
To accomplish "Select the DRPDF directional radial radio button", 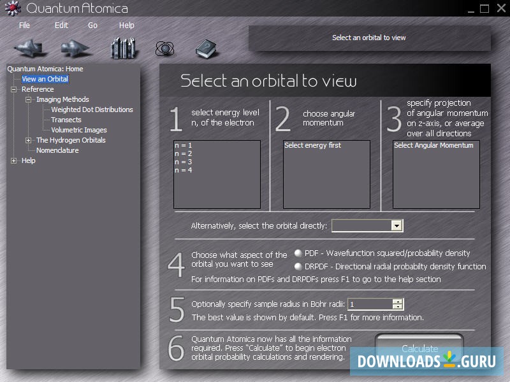I will coord(298,266).
